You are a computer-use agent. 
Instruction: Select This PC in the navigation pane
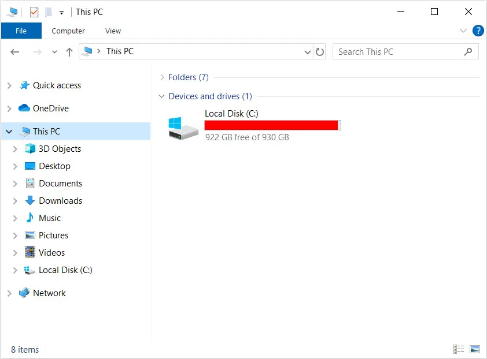46,131
